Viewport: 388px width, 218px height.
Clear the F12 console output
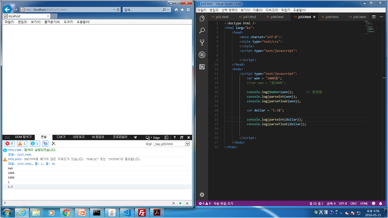53,144
